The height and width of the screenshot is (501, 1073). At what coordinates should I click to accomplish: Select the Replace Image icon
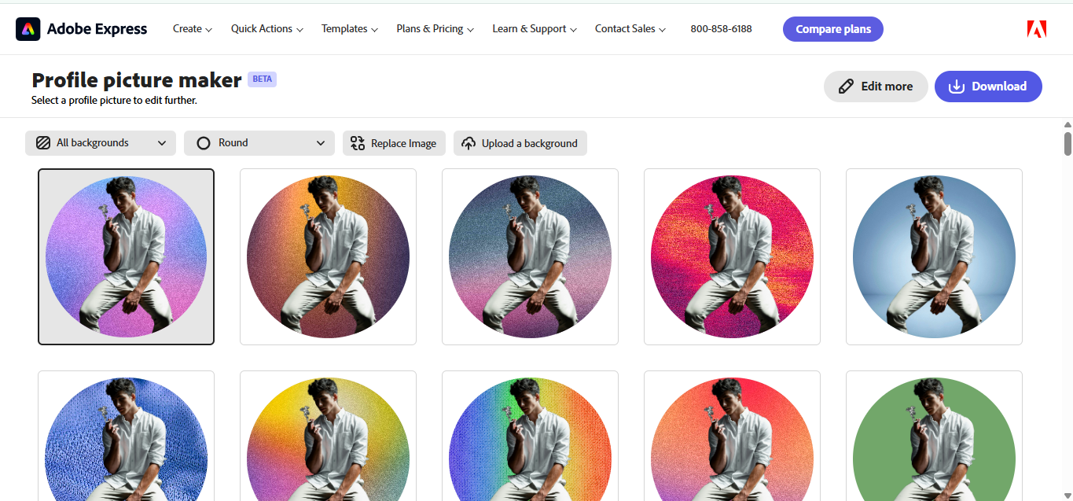(x=358, y=143)
